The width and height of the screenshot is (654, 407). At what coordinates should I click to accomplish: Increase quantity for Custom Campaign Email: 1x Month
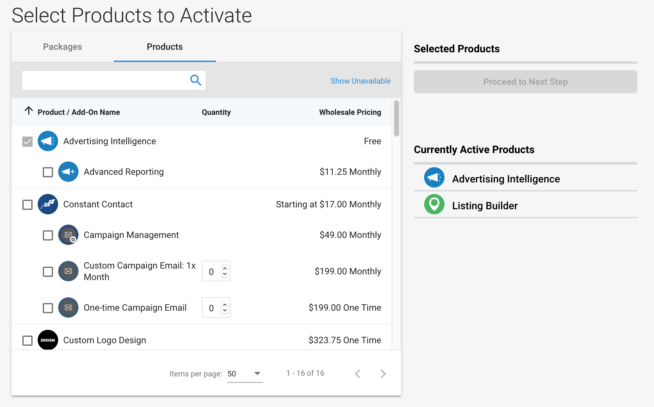225,269
